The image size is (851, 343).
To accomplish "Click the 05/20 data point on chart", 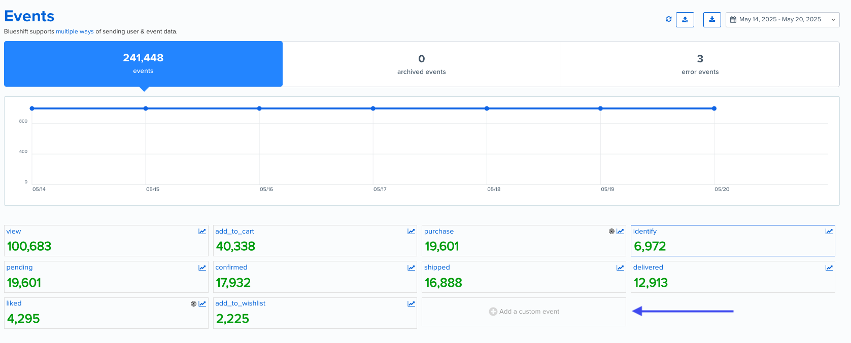I will click(x=714, y=108).
